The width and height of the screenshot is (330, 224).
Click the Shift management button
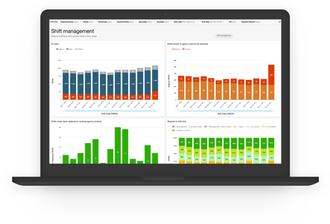[224, 35]
